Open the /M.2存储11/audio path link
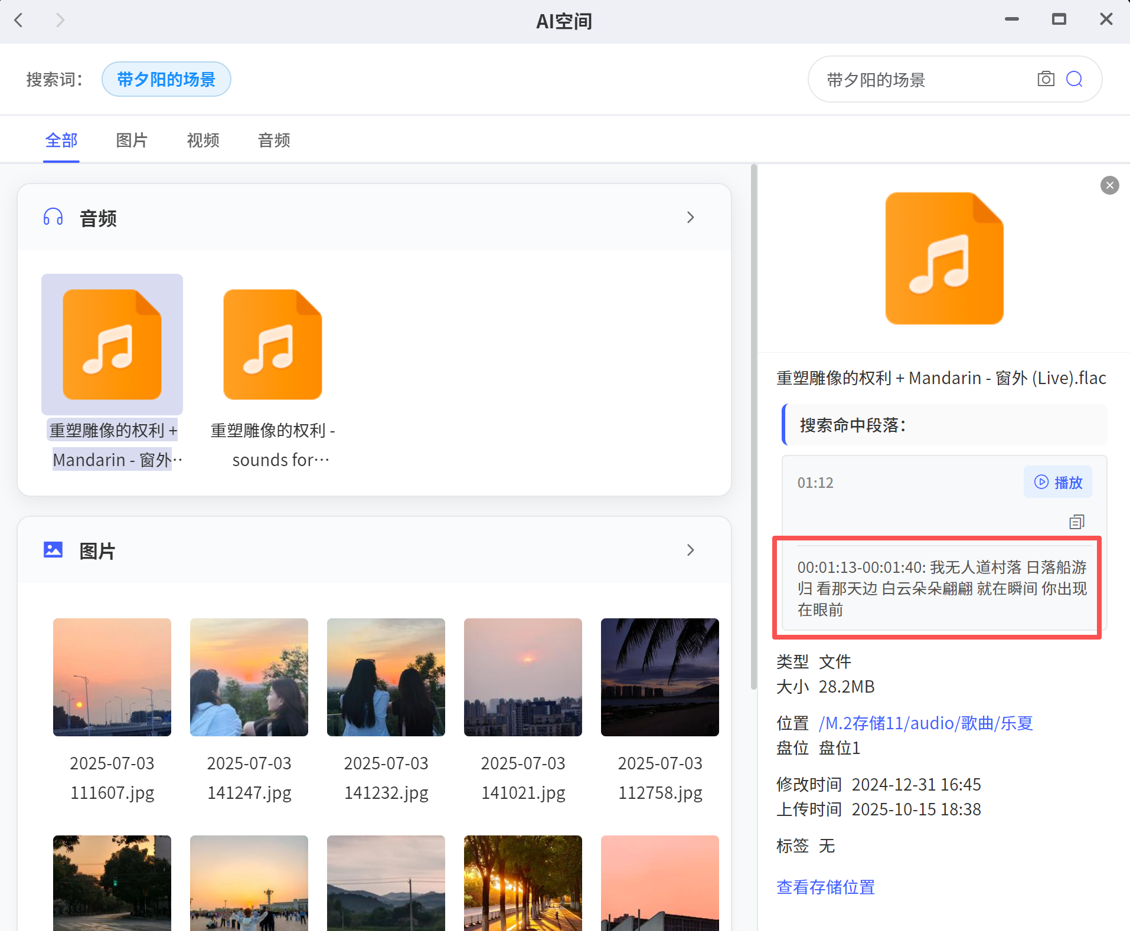The height and width of the screenshot is (931, 1130). click(x=925, y=723)
